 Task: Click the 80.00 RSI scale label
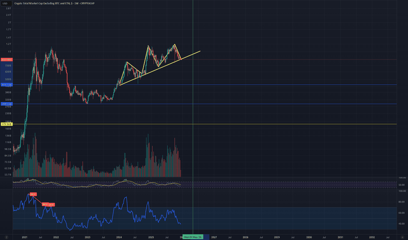[402, 202]
